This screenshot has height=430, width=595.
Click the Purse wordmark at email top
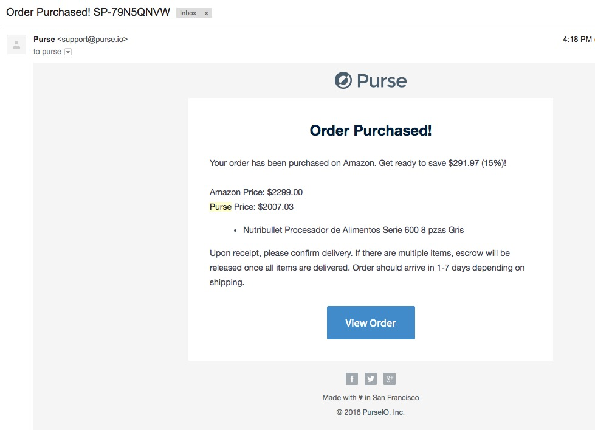382,80
